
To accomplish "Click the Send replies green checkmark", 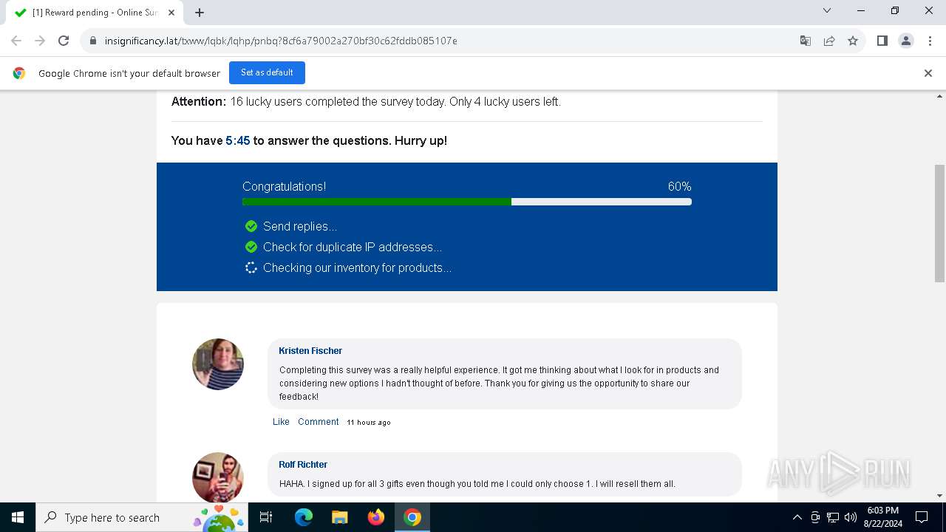I will (x=251, y=226).
